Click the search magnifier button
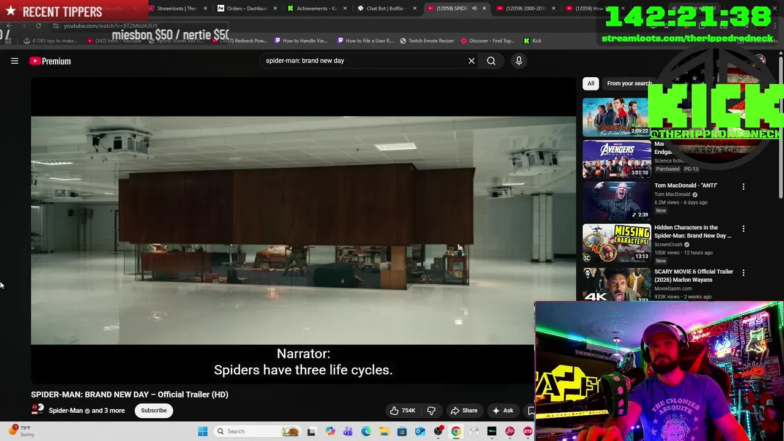The height and width of the screenshot is (441, 784). click(x=491, y=61)
